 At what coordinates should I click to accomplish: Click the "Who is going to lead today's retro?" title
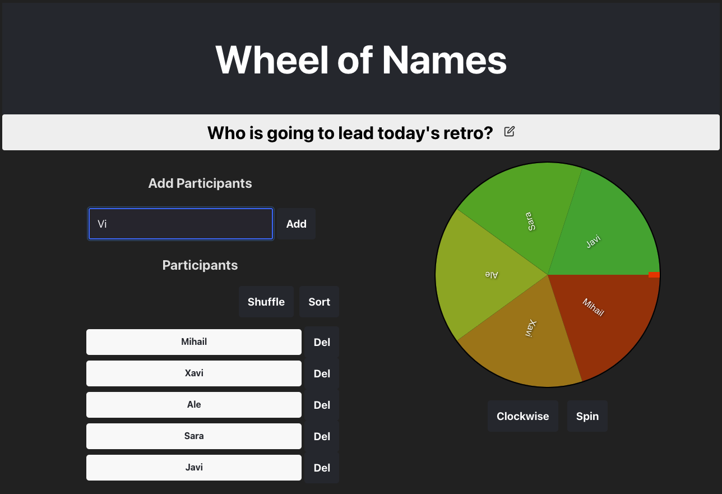coord(350,133)
